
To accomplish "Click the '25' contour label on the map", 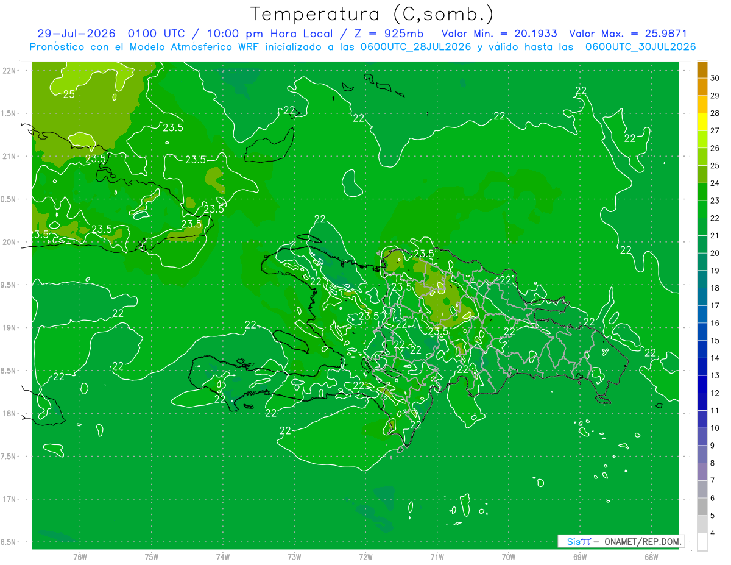I will pos(69,94).
